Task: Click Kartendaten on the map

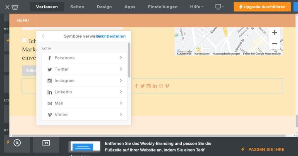Action: [202, 54]
